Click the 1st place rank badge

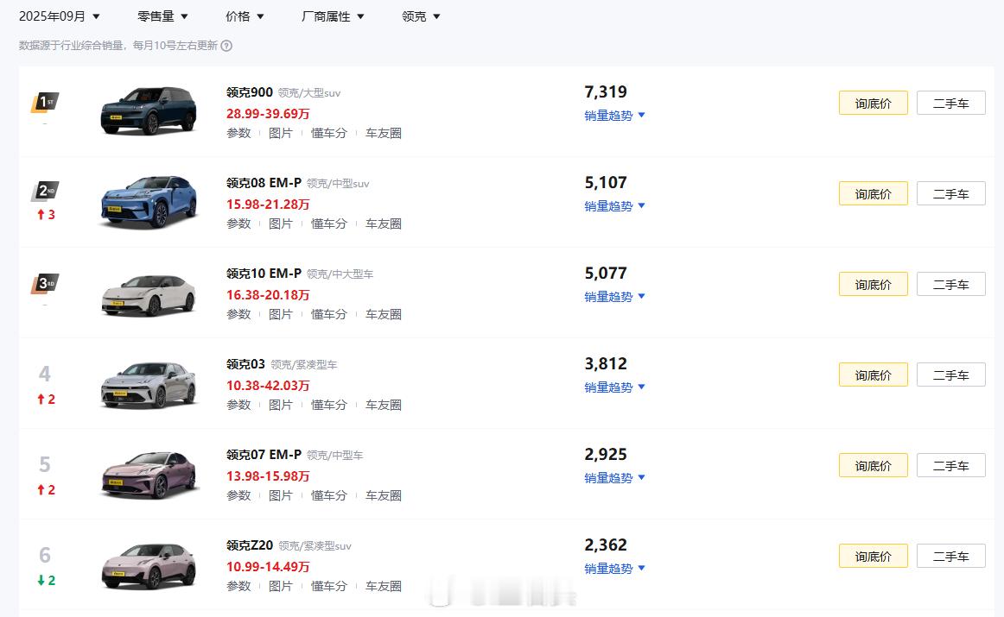pyautogui.click(x=45, y=103)
